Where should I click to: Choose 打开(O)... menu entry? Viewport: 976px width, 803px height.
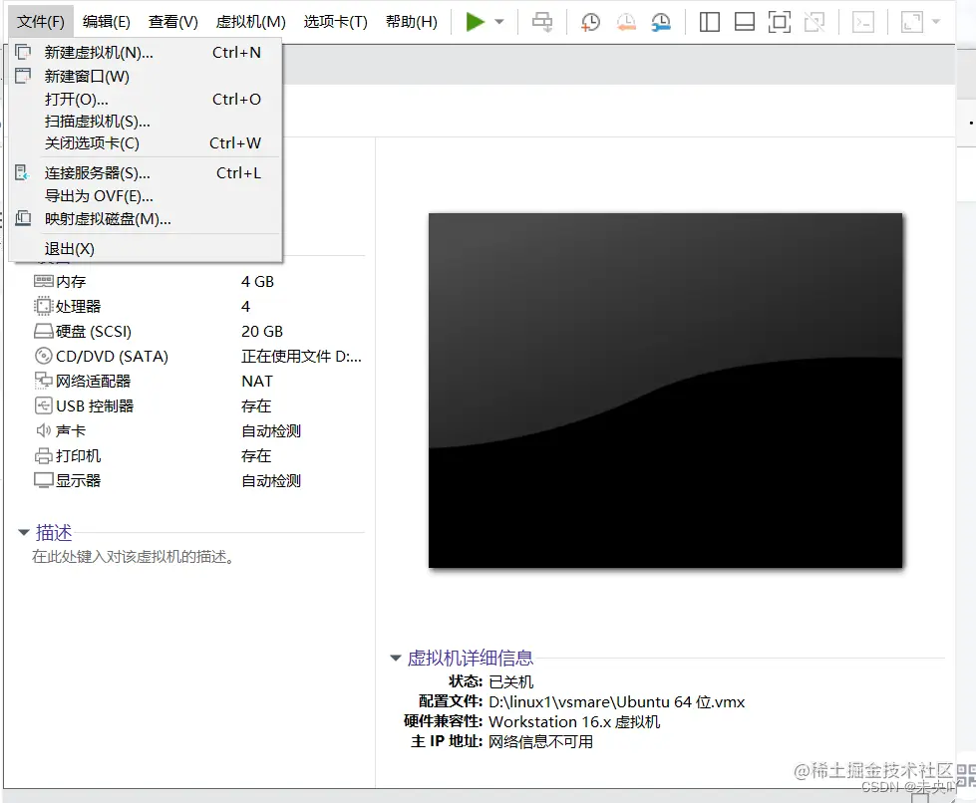click(x=146, y=100)
